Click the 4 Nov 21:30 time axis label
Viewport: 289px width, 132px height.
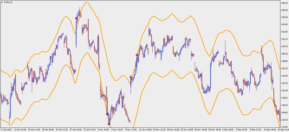[x=117, y=130]
